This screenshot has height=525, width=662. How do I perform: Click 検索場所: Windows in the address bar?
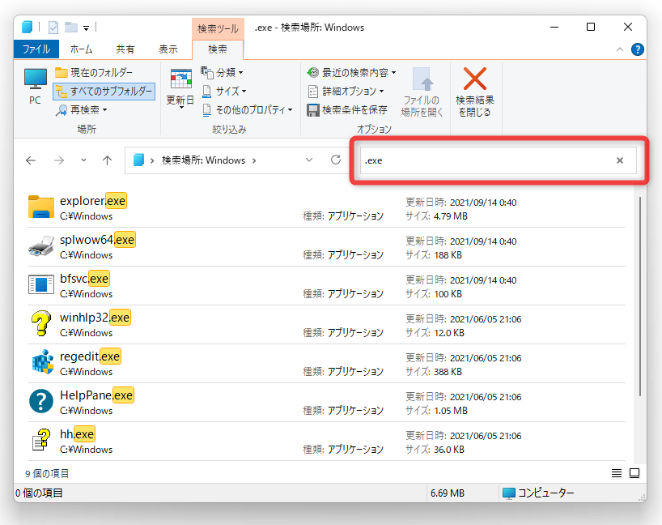tap(203, 160)
